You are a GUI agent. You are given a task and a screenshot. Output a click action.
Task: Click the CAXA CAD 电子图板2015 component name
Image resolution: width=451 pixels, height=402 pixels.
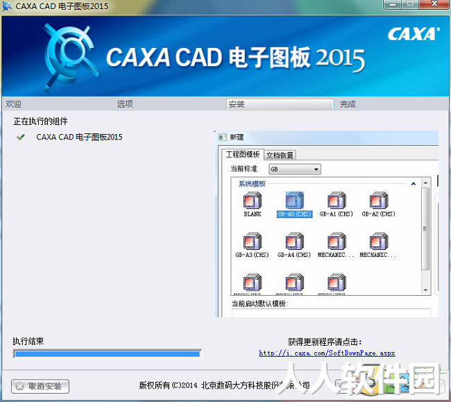[x=79, y=137]
